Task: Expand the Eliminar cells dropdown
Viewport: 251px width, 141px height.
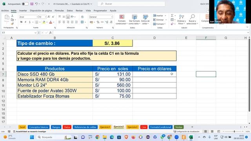Action: click(166, 20)
